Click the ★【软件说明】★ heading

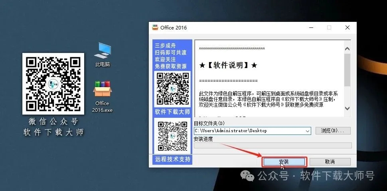point(228,66)
